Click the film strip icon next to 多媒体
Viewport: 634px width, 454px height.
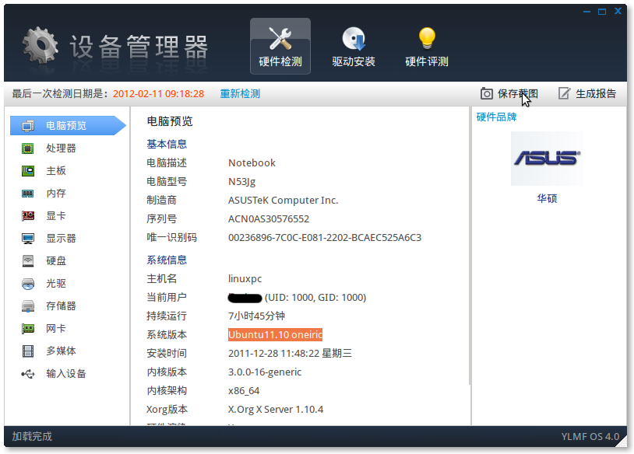click(x=28, y=351)
